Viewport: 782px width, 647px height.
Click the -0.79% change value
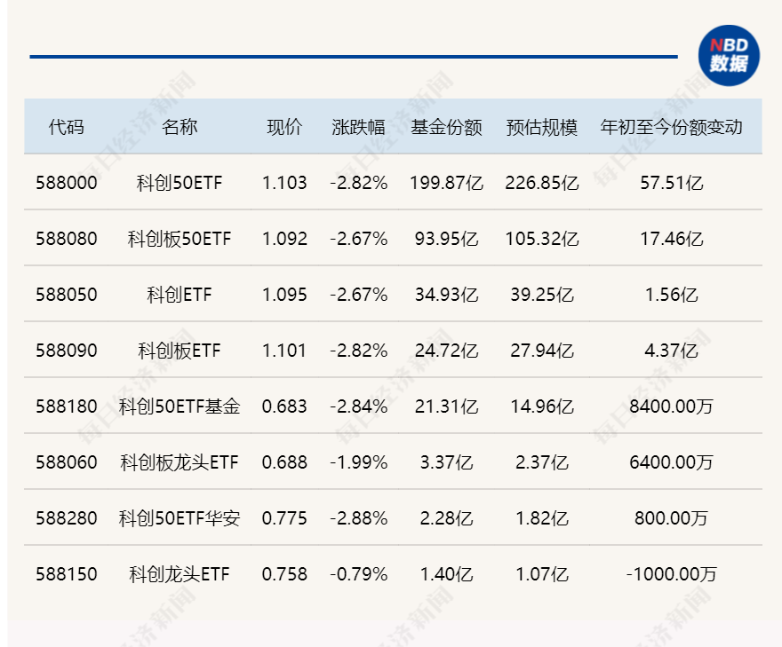tap(359, 574)
